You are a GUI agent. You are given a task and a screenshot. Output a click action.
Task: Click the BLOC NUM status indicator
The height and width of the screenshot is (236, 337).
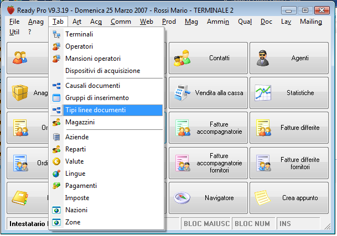pyautogui.click(x=252, y=223)
